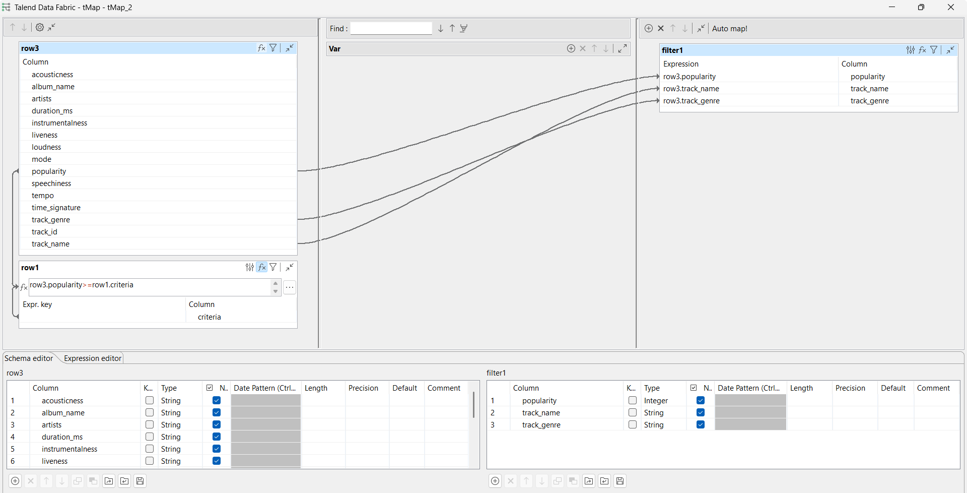Maximize the Var table panel
The image size is (967, 493).
623,48
